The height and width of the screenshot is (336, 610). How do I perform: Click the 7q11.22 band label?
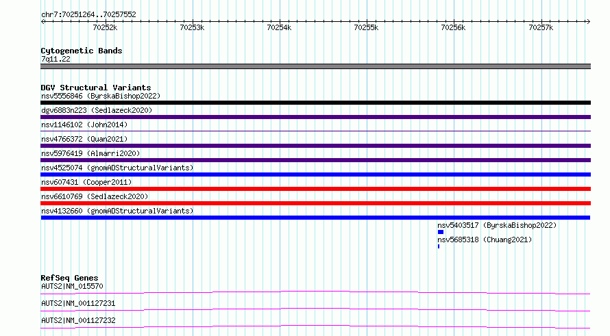(56, 59)
